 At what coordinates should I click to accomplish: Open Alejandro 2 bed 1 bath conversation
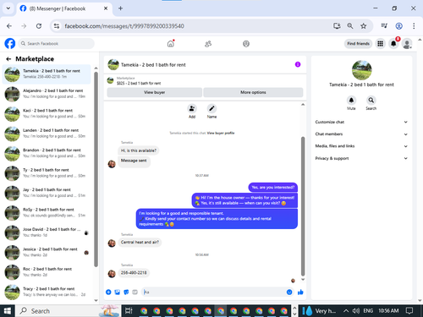47,94
